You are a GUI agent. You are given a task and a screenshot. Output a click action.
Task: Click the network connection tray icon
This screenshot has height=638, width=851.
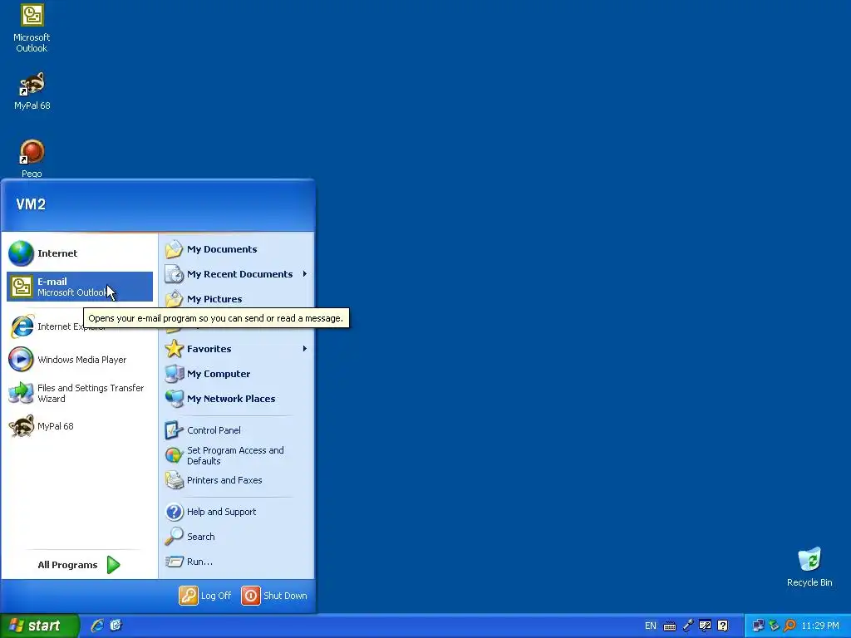758,626
